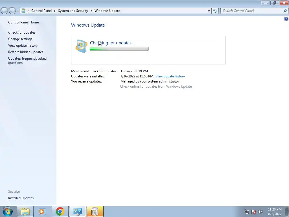Image resolution: width=289 pixels, height=217 pixels.
Task: Open Installed Updates under See also
Action: click(21, 198)
